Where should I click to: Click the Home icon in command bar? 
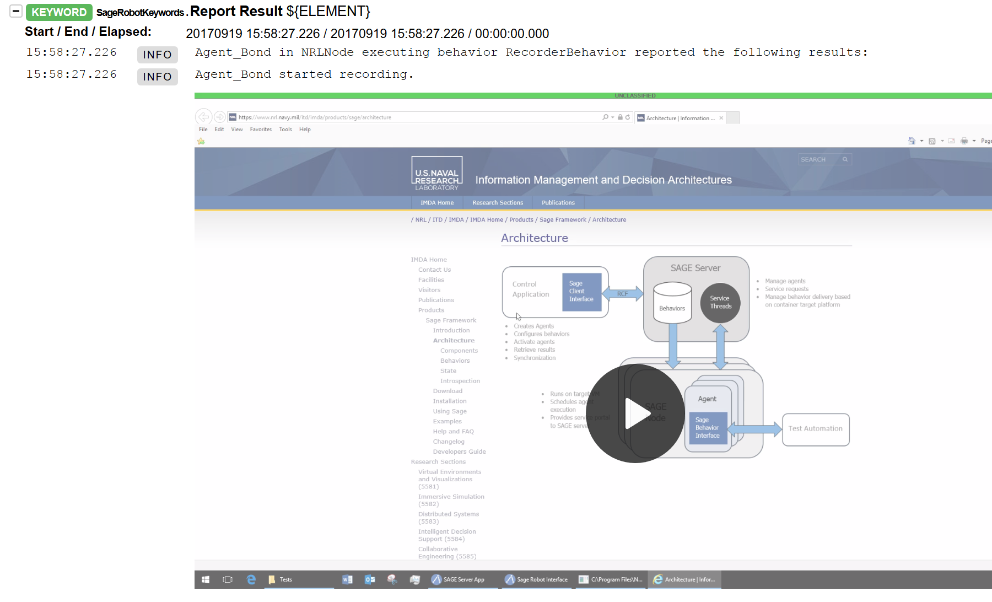click(x=912, y=141)
